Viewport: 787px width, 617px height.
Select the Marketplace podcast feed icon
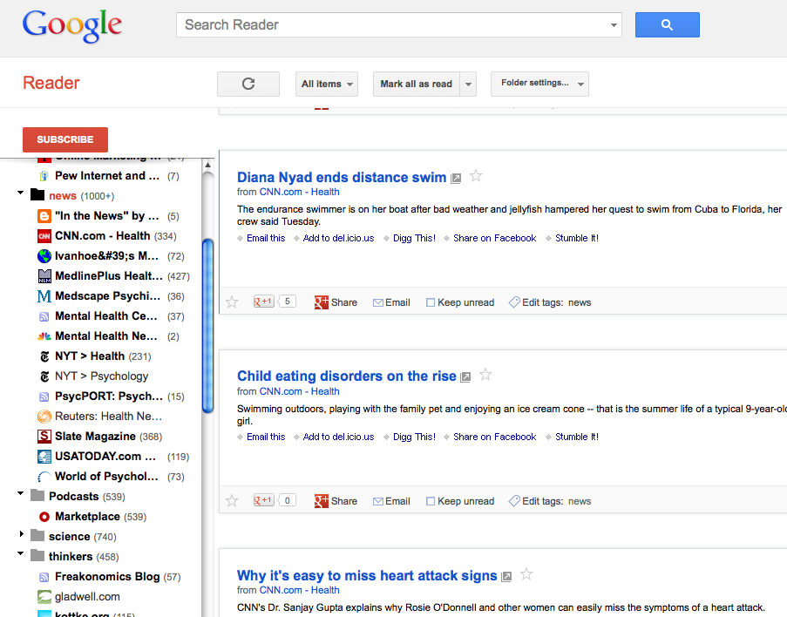(x=44, y=517)
